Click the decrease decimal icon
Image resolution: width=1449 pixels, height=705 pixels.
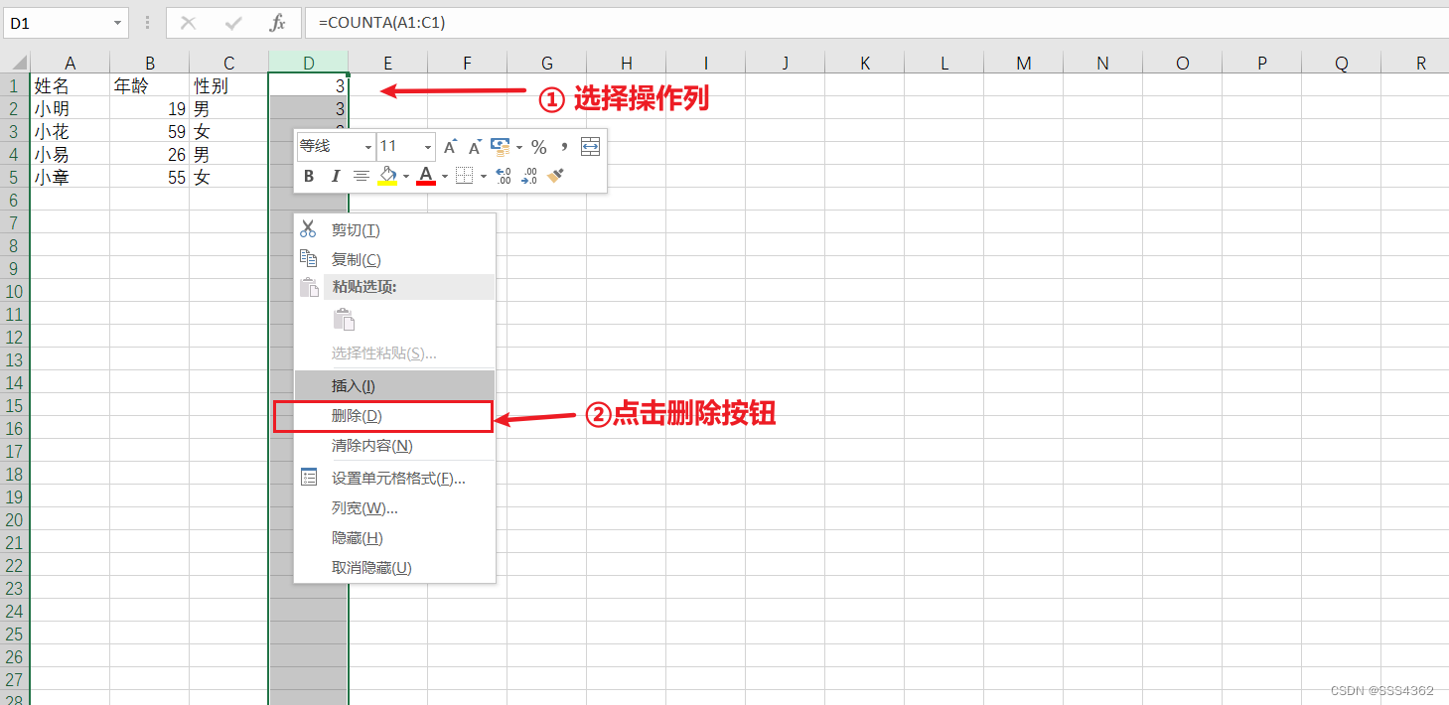pyautogui.click(x=529, y=176)
